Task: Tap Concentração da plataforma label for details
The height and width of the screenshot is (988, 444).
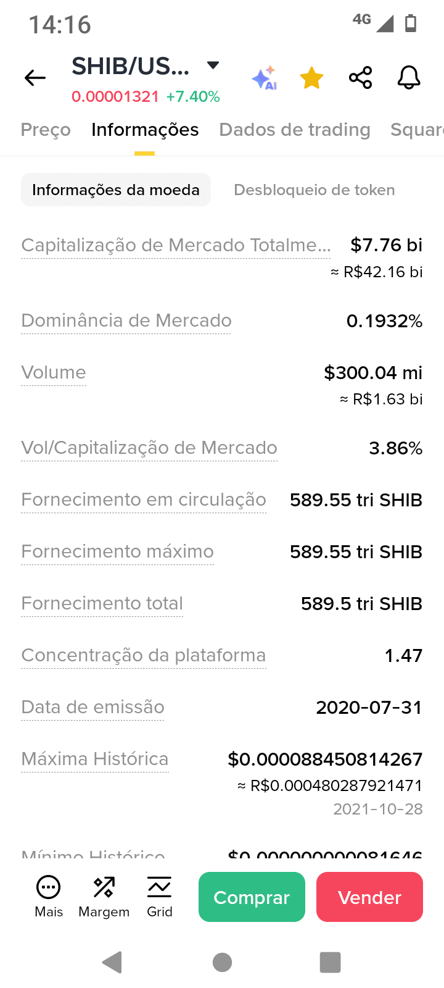Action: pos(144,655)
